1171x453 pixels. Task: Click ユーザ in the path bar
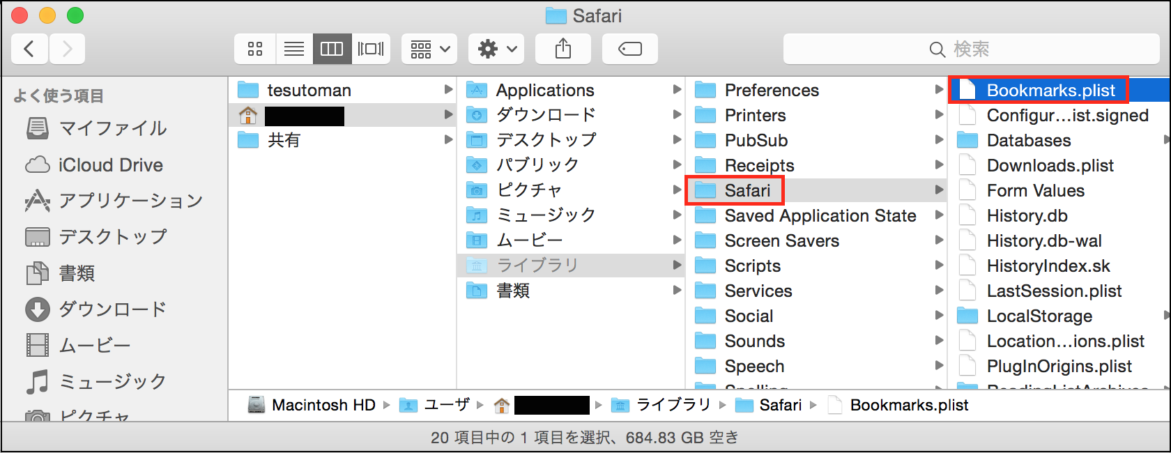[x=434, y=405]
